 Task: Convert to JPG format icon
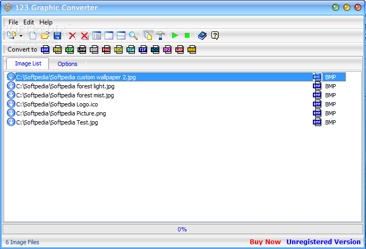click(x=57, y=49)
